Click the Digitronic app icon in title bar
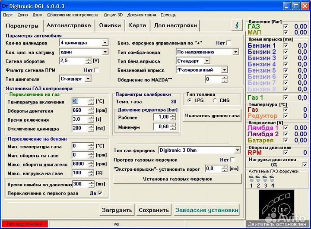The width and height of the screenshot is (311, 229). (x=5, y=6)
